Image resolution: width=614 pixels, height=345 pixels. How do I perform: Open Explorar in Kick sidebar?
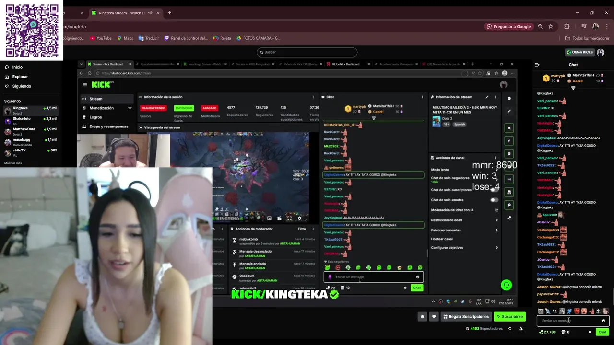point(16,77)
